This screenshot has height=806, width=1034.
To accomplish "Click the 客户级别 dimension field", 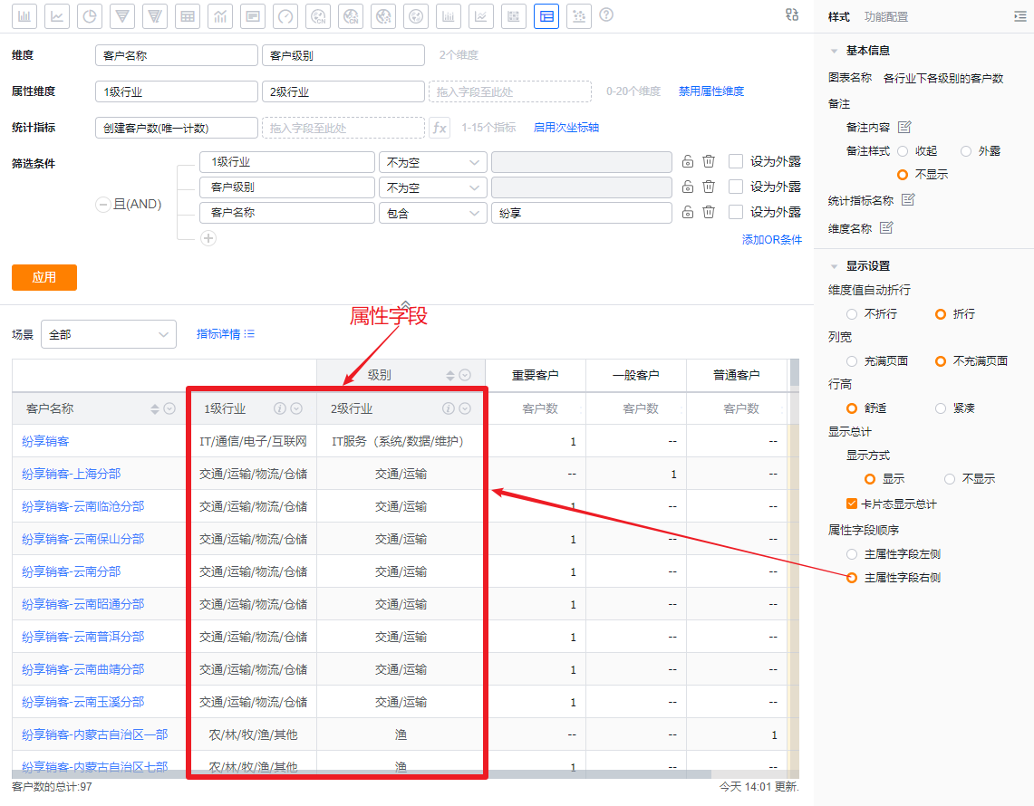I will (343, 55).
